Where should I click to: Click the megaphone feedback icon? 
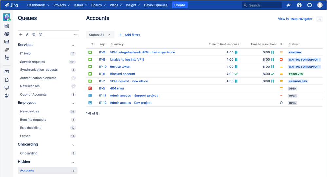[x=289, y=5]
